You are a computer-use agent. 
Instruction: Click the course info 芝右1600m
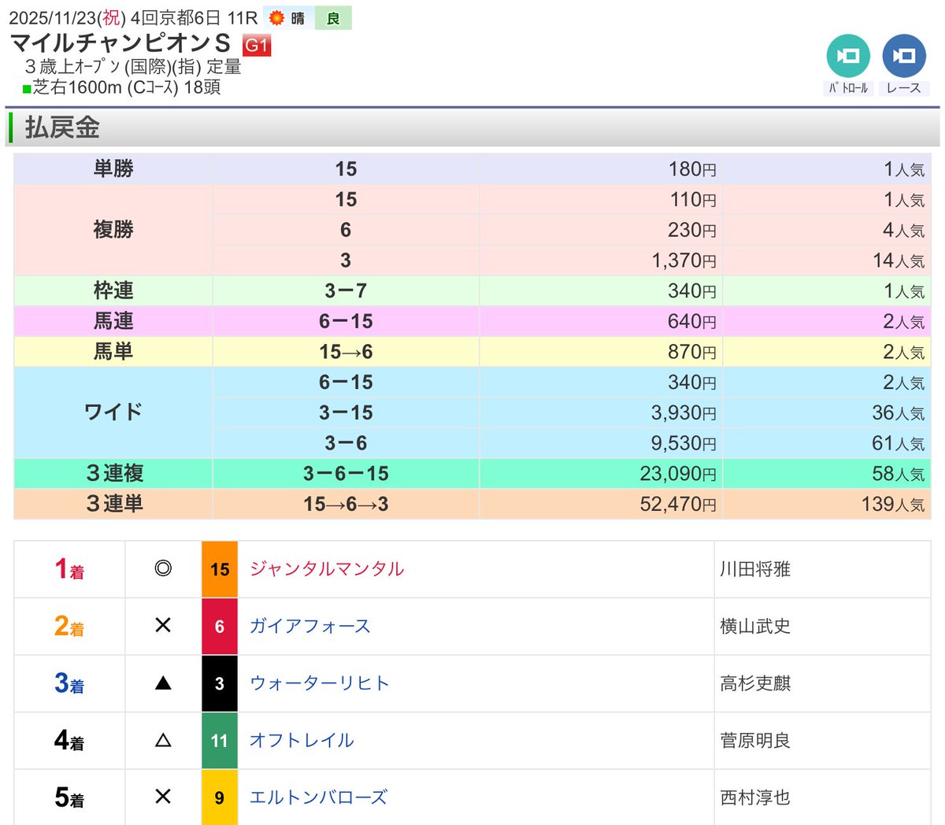pos(77,87)
